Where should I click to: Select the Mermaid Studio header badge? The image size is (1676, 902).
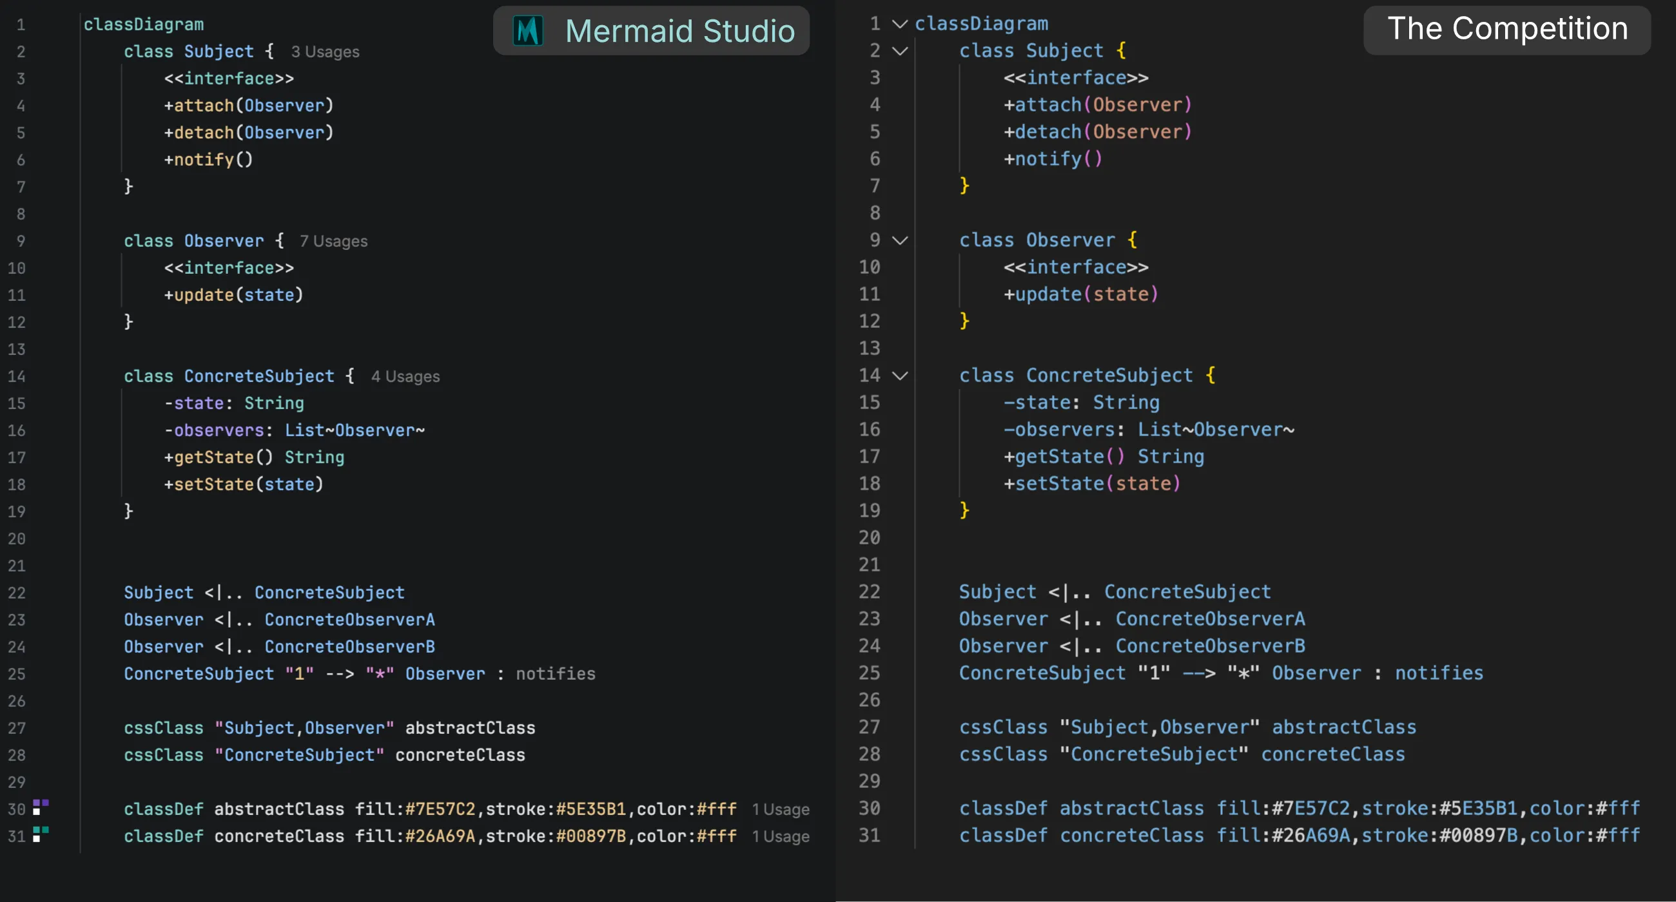point(650,30)
